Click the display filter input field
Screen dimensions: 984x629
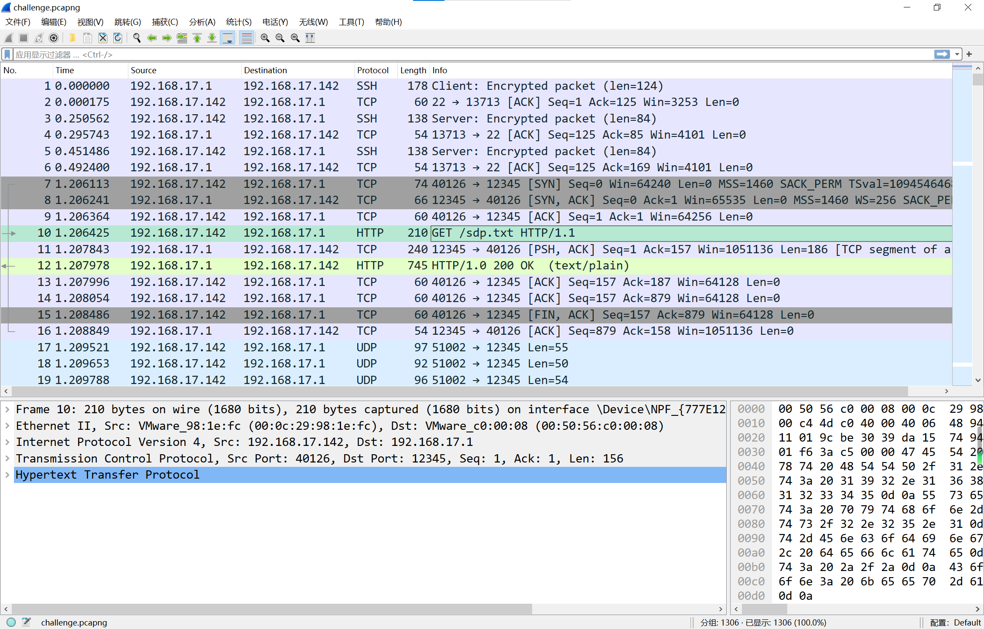pos(436,54)
